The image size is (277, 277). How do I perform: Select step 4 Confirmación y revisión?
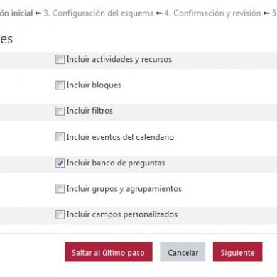pyautogui.click(x=212, y=13)
